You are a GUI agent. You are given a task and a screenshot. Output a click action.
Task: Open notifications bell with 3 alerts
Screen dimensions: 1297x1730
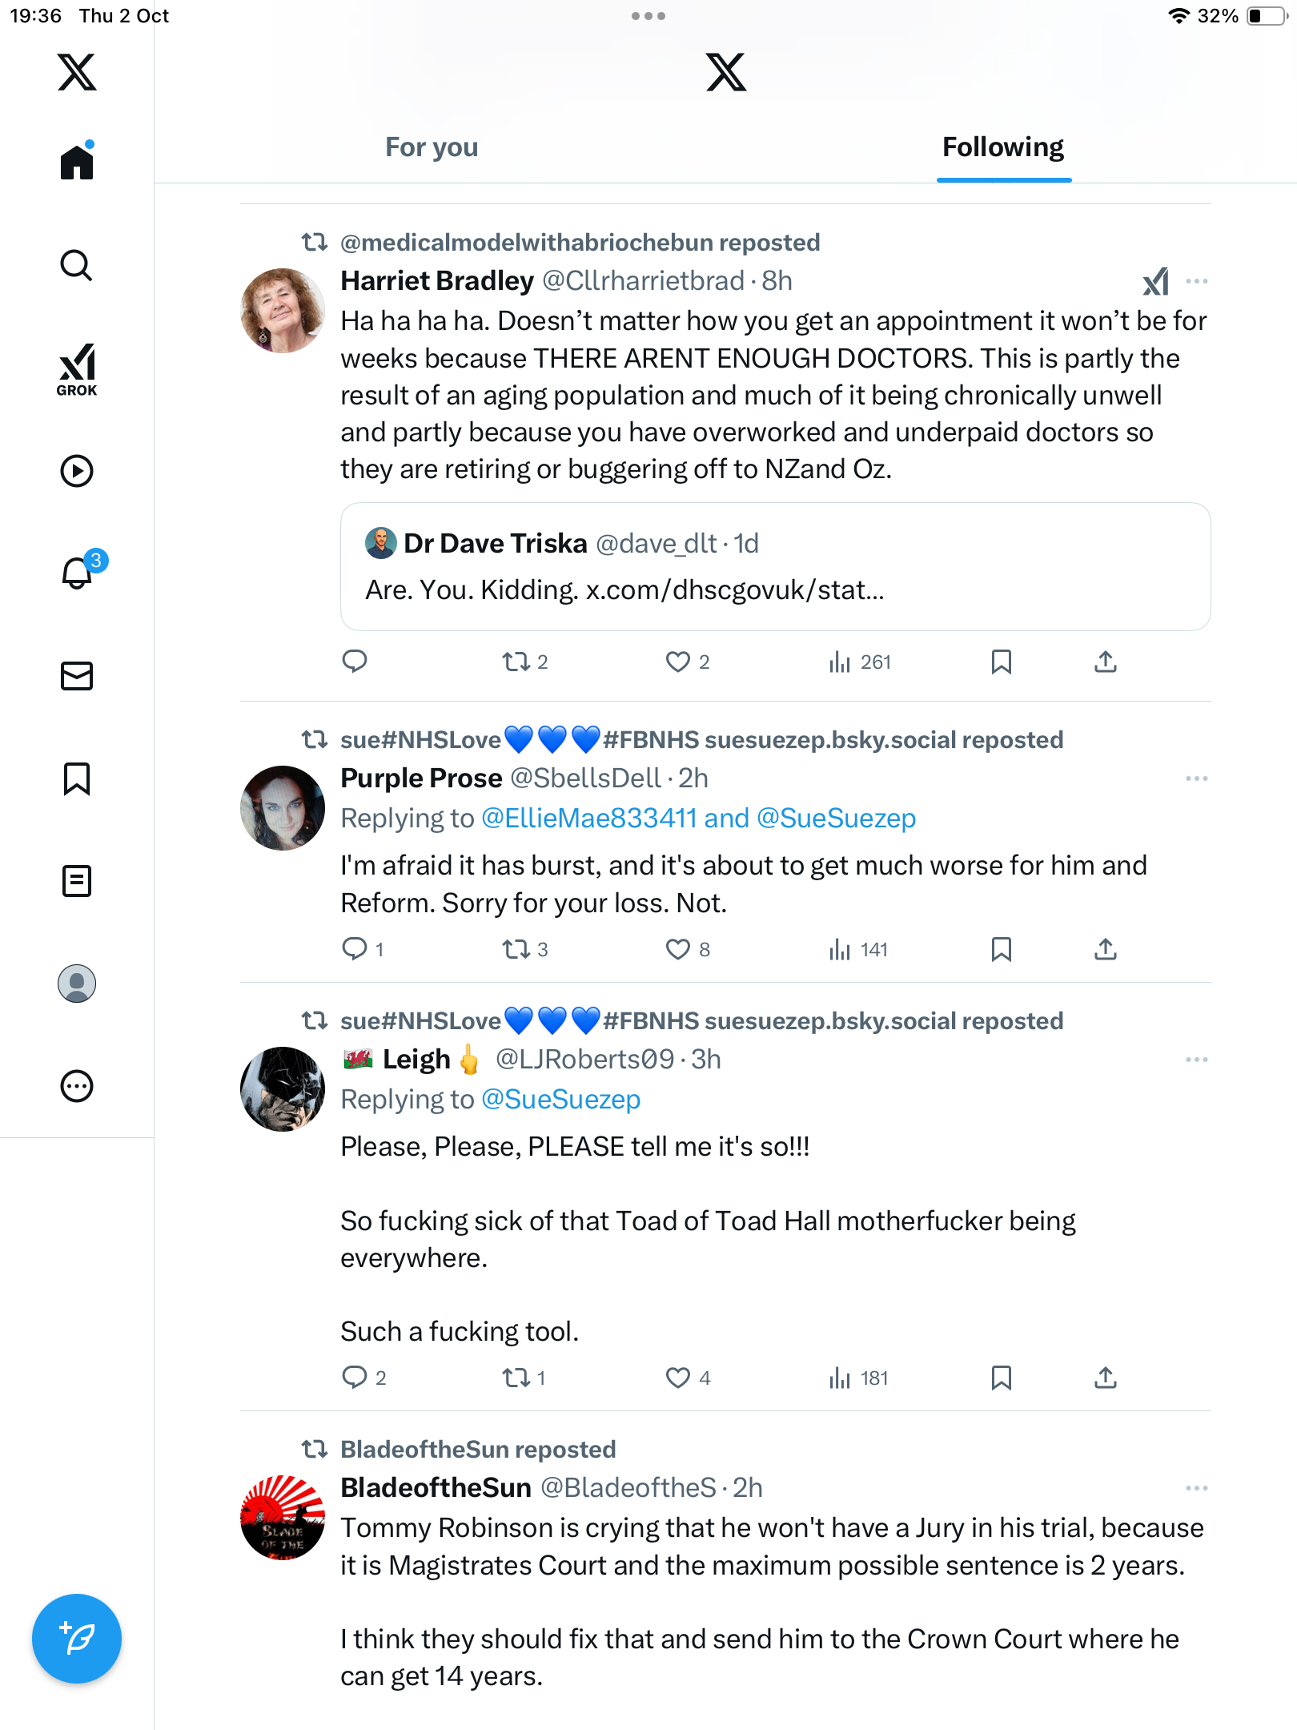click(78, 572)
